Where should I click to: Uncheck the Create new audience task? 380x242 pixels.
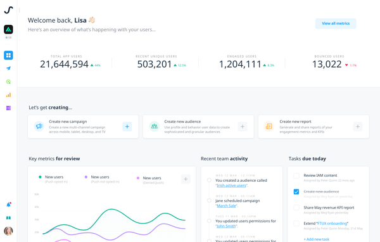click(296, 192)
